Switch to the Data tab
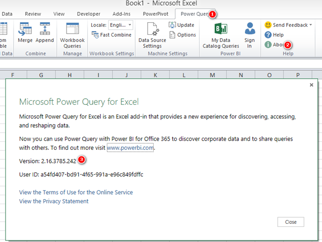This screenshot has width=322, height=242. click(x=7, y=14)
